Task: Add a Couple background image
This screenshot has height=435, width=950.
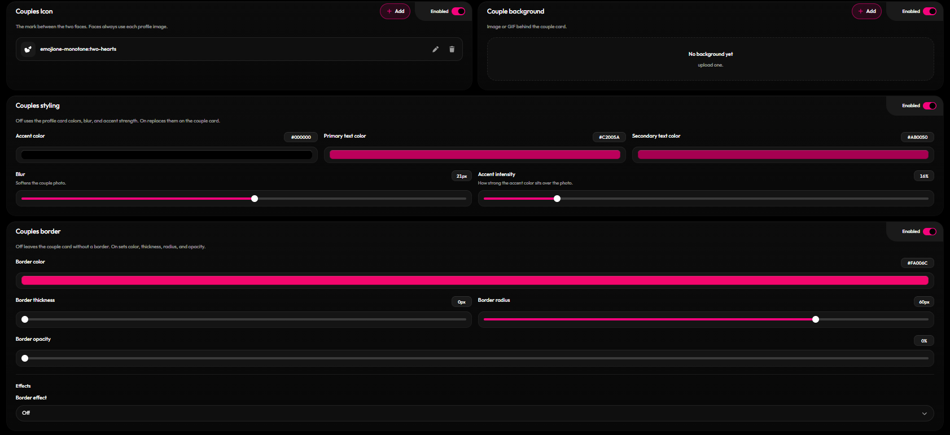Action: click(866, 11)
